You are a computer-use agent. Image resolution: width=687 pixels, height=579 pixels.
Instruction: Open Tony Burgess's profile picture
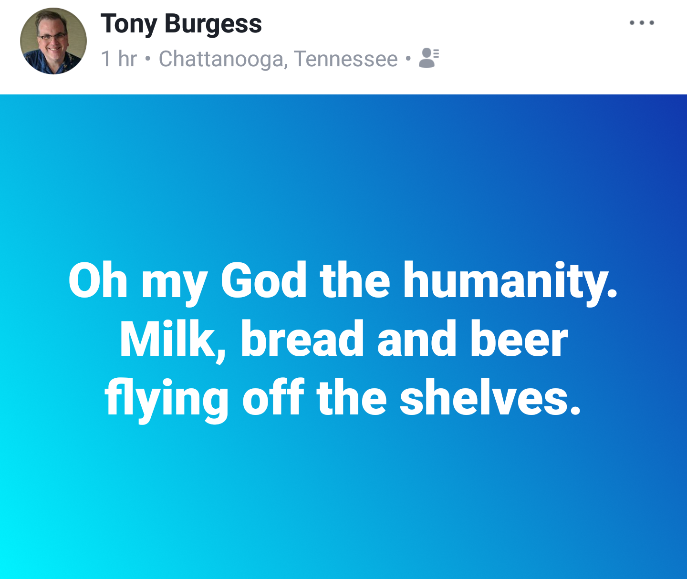53,41
